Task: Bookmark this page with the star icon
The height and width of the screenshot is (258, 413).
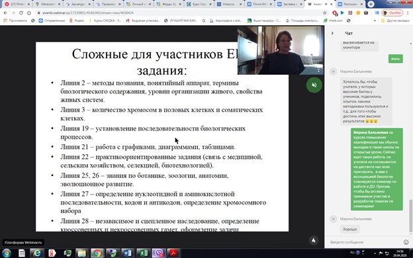Action: (325, 13)
